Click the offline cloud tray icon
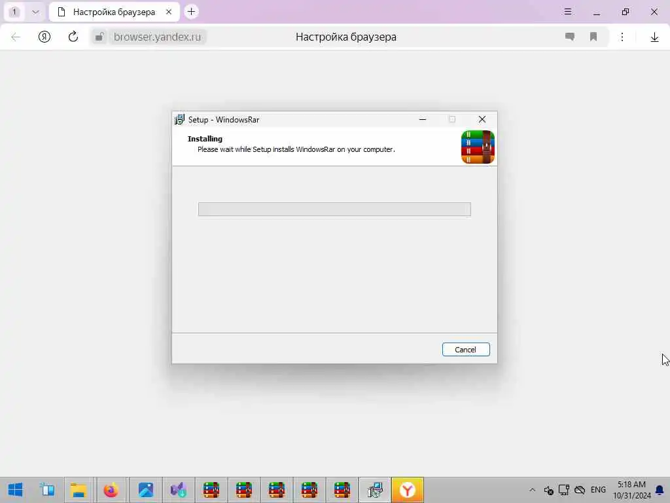Image resolution: width=670 pixels, height=503 pixels. tap(580, 490)
